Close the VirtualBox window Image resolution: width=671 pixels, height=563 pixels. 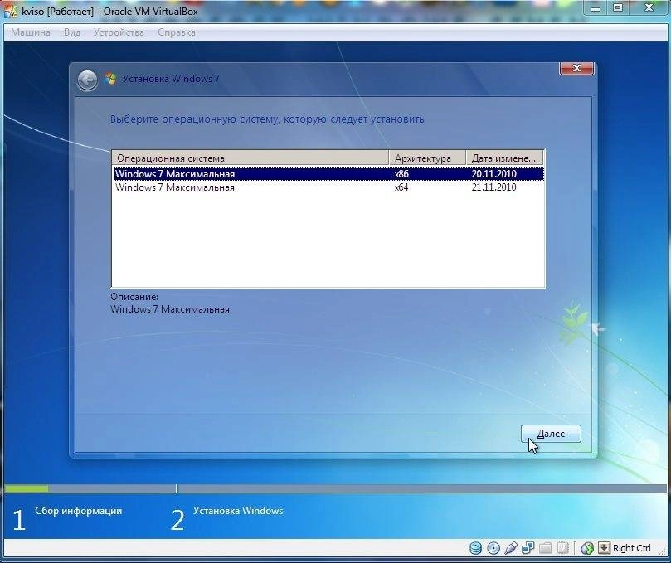coord(649,7)
